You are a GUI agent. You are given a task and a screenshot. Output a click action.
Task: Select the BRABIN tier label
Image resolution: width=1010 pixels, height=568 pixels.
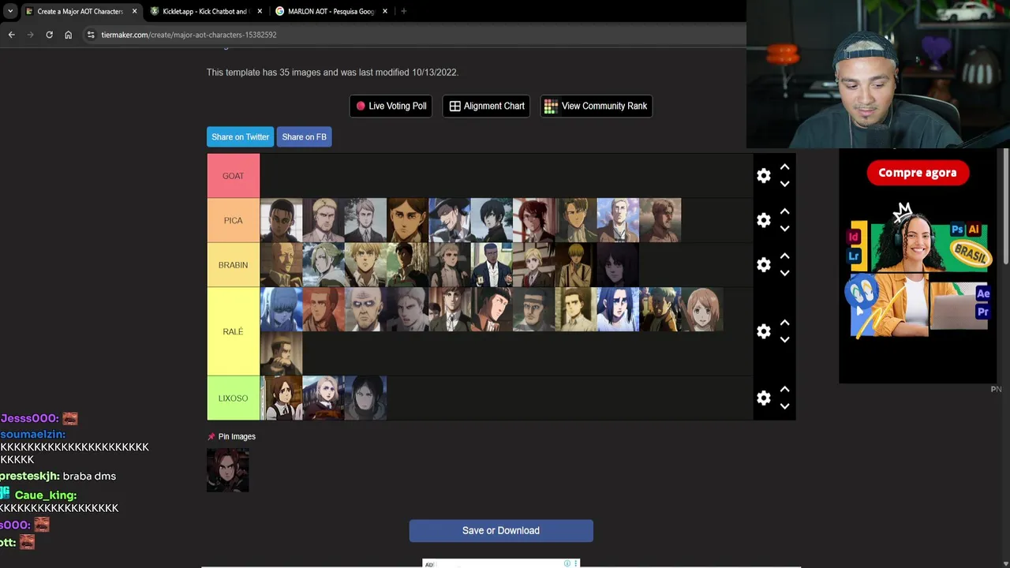(x=233, y=265)
